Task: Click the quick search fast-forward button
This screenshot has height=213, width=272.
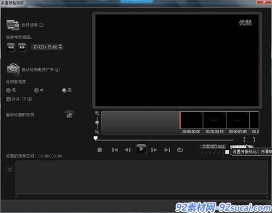Action: pos(22,47)
